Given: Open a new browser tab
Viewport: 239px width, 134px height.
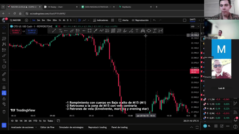Looking at the screenshot, I should (157, 7).
